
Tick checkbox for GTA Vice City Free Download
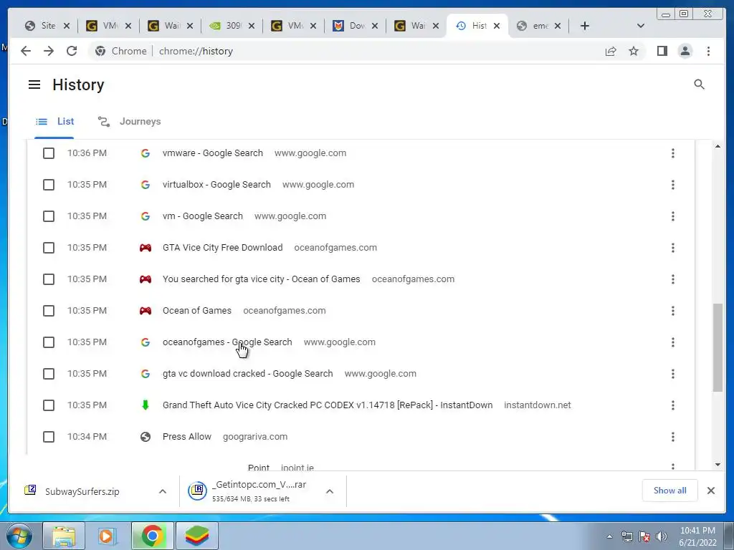point(49,248)
